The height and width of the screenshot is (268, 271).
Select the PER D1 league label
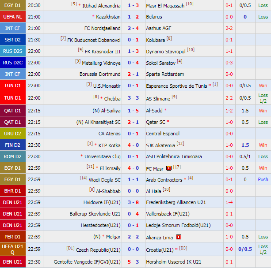(x=12, y=237)
